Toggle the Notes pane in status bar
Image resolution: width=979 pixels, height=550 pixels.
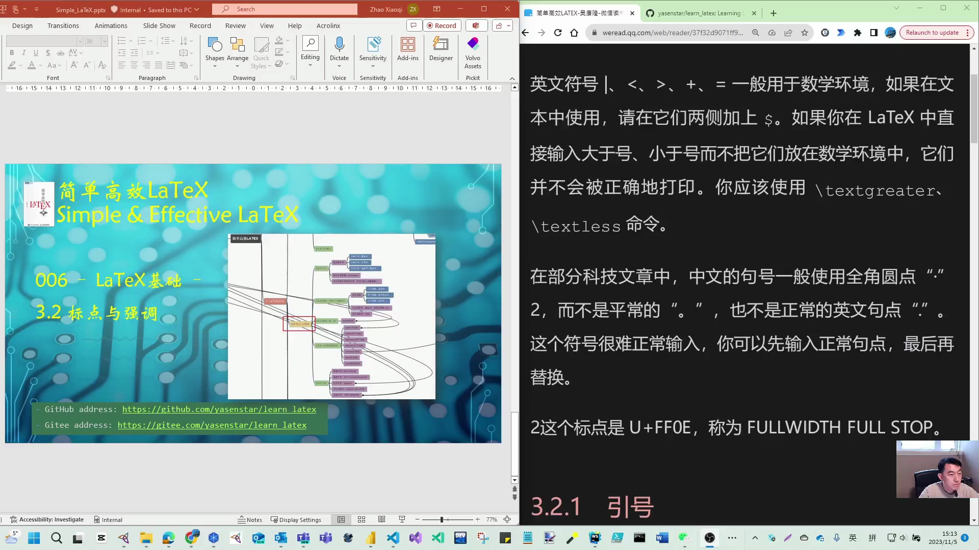(x=250, y=519)
